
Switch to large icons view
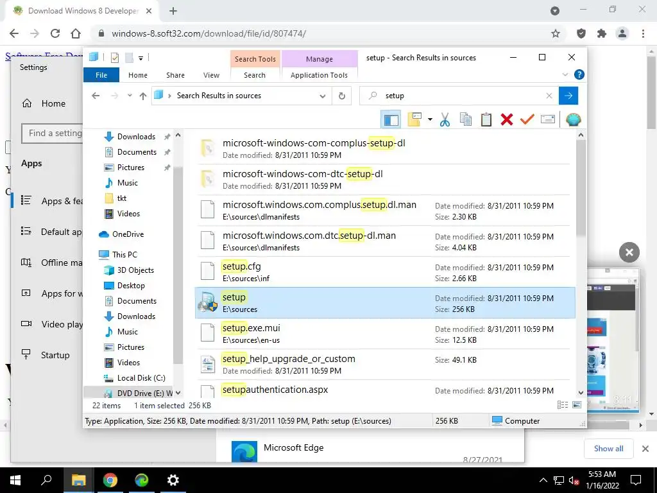coord(577,405)
